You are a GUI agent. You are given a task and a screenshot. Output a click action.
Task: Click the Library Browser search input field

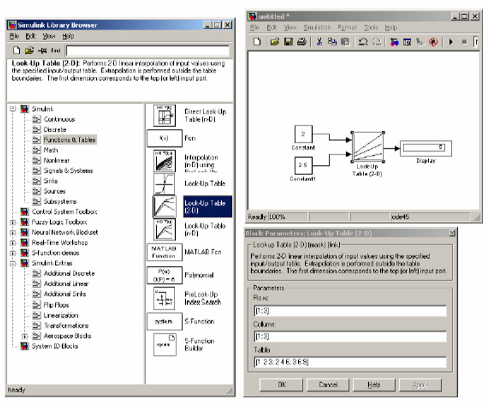(148, 50)
